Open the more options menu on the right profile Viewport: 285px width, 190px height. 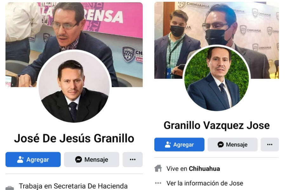pyautogui.click(x=270, y=145)
